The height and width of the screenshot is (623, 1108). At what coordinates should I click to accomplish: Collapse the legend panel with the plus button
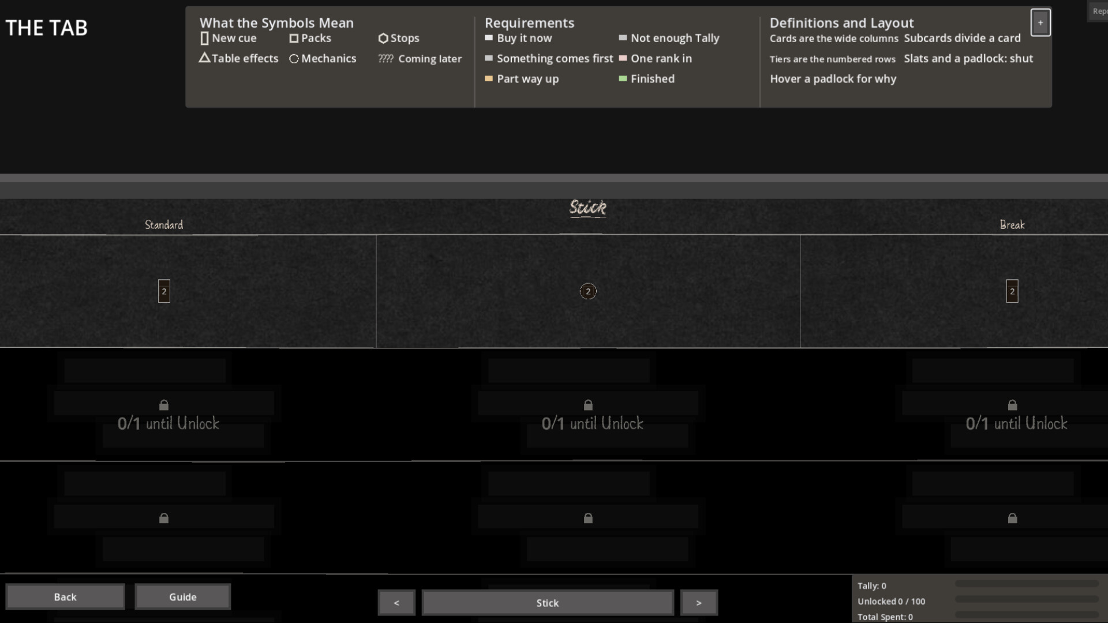tap(1040, 22)
